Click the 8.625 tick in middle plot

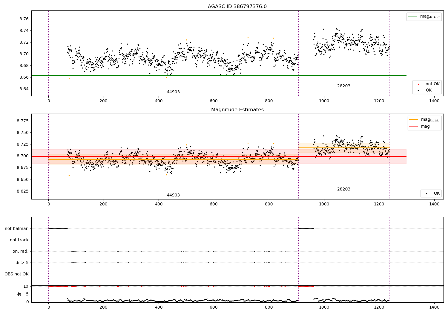[x=23, y=191]
